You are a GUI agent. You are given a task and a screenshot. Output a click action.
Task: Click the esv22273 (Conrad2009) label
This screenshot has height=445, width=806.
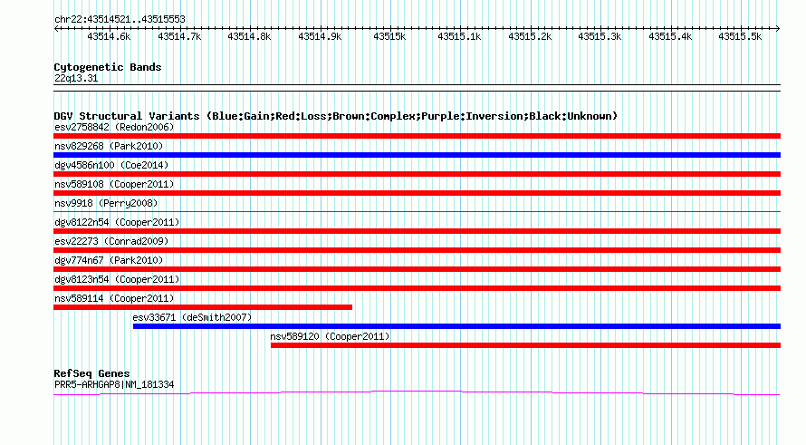[111, 241]
